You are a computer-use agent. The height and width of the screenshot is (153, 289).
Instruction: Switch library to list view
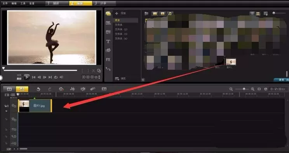252,14
